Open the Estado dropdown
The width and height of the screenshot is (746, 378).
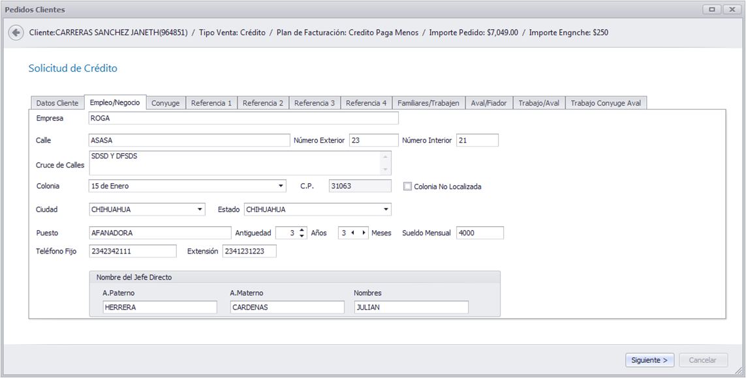[x=385, y=209]
